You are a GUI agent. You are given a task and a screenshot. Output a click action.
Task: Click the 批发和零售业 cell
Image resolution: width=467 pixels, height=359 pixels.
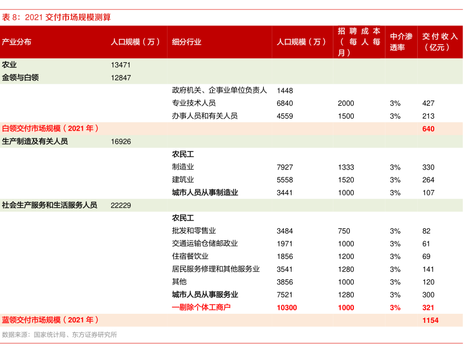tap(194, 231)
